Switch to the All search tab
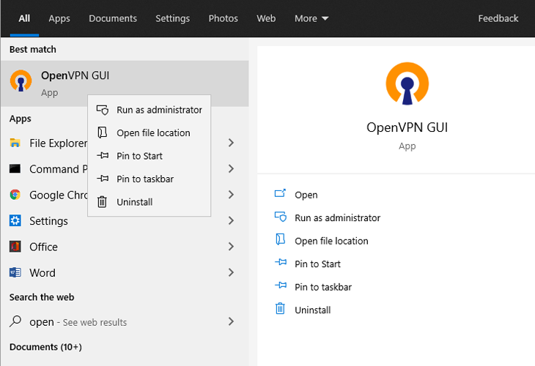This screenshot has width=535, height=366. [x=24, y=18]
